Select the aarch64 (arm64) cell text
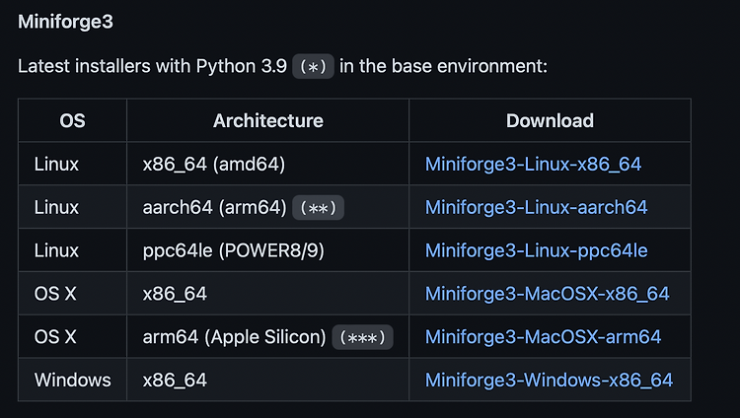The width and height of the screenshot is (740, 418). pos(215,208)
